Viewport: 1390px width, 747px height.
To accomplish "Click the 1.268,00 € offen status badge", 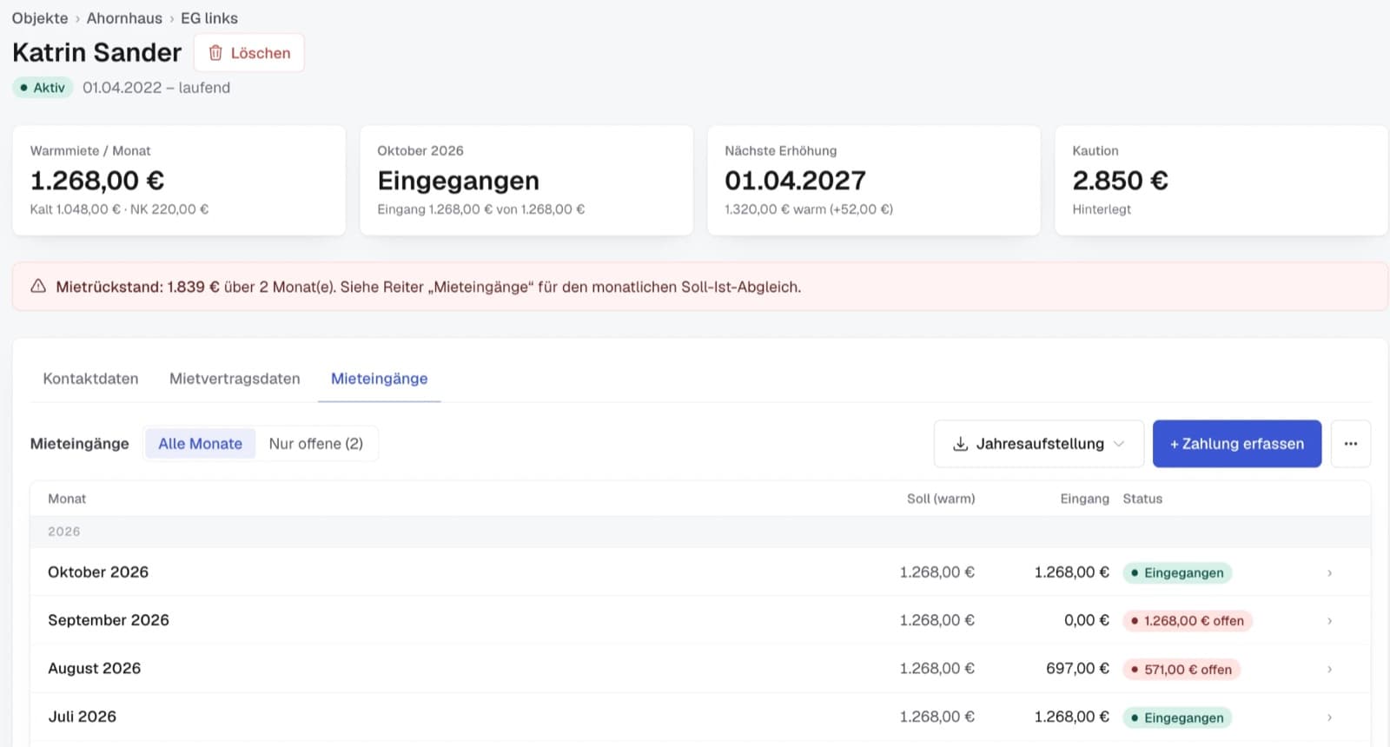I will (x=1188, y=621).
